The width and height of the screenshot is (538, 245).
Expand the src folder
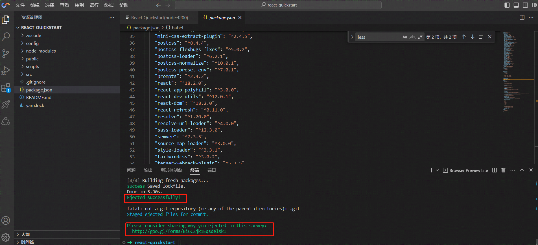coord(67,74)
